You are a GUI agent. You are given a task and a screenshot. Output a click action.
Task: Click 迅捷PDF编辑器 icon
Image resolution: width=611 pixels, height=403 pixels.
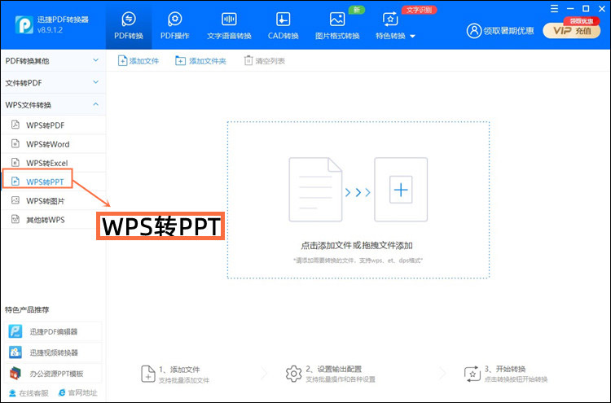click(15, 331)
